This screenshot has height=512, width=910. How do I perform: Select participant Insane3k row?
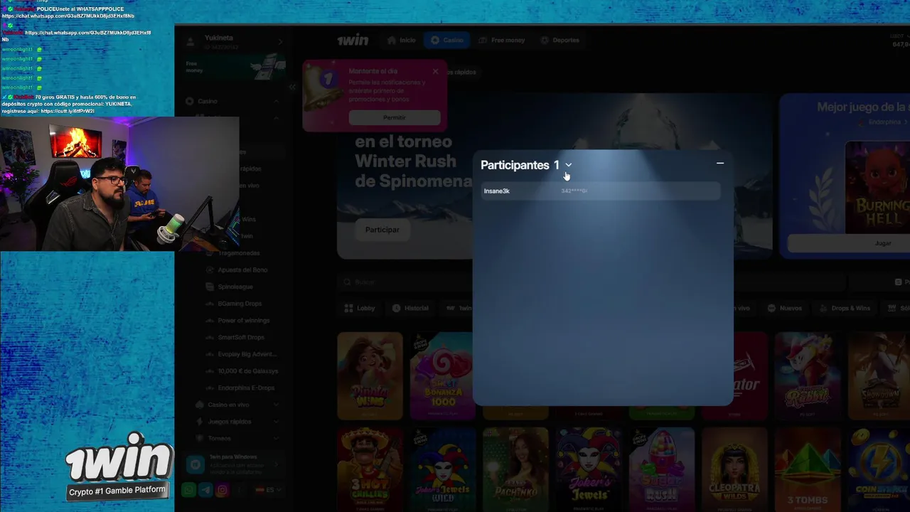[x=601, y=191]
